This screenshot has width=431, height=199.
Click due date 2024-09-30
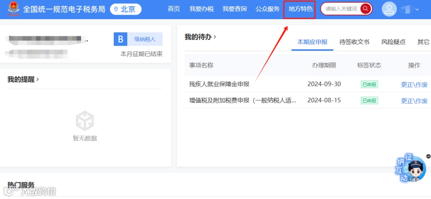(324, 84)
